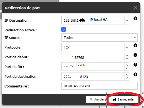Decrease Port de début value
Screen dimensions: 144x108
tap(127, 59)
